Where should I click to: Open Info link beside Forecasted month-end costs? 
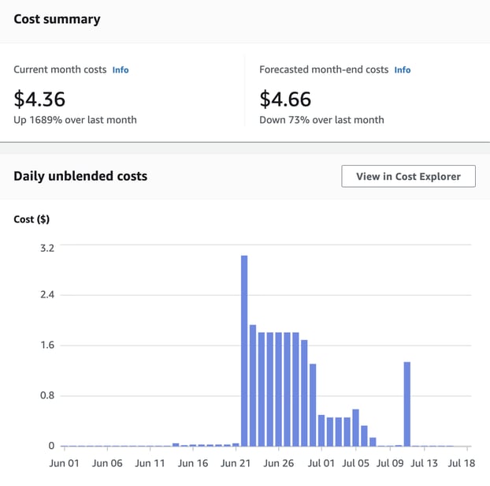403,69
